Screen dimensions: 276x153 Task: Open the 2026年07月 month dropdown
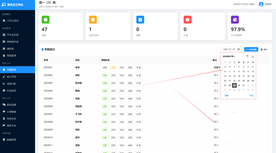tap(229, 56)
